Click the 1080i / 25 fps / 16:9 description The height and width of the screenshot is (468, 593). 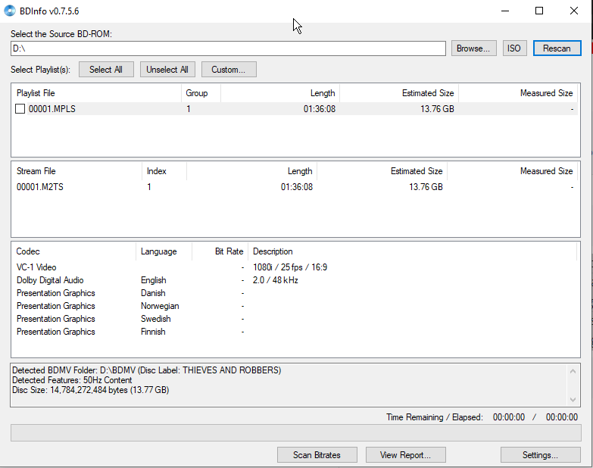[290, 267]
